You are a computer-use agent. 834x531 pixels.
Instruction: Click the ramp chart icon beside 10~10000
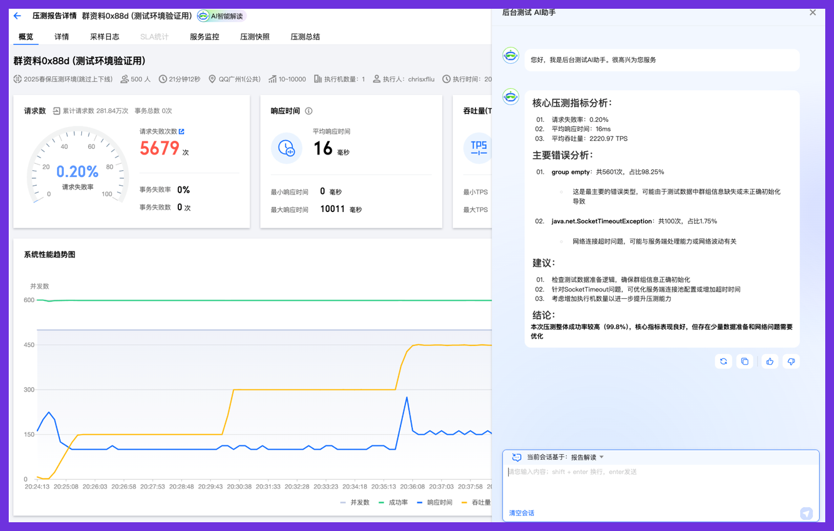[x=272, y=79]
